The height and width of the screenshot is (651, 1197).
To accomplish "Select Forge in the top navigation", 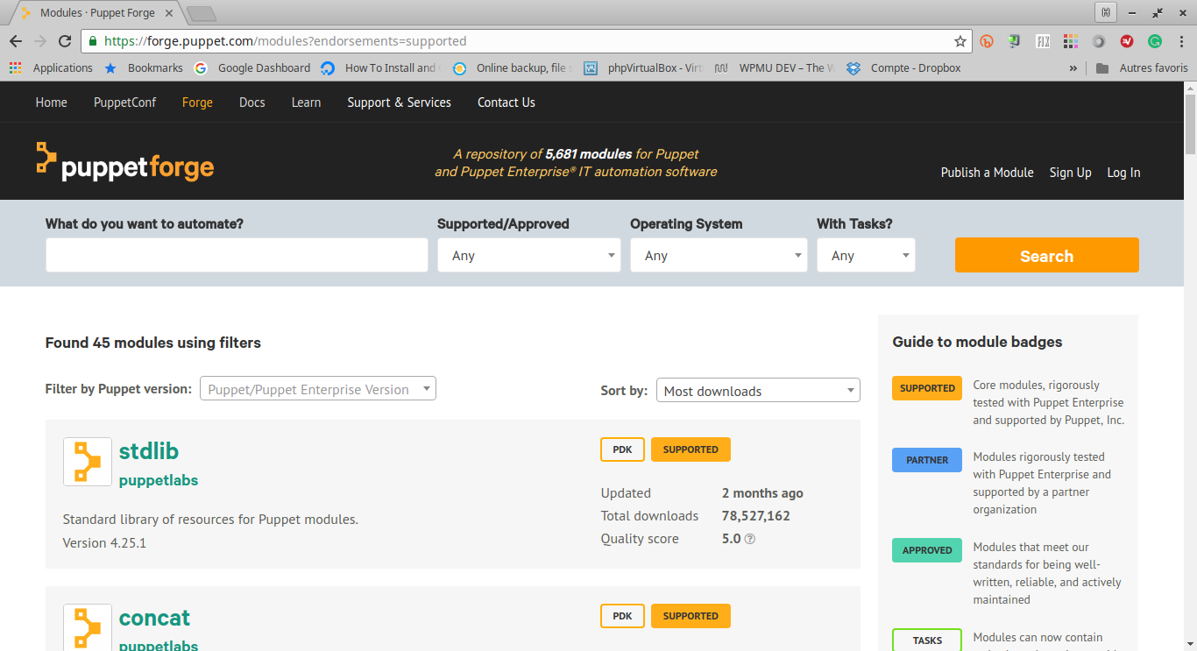I will point(197,103).
